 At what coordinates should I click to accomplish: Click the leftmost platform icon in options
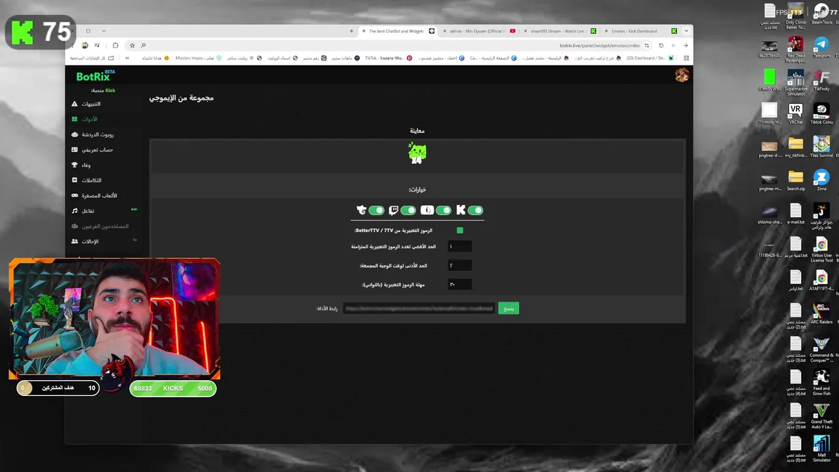tap(361, 210)
